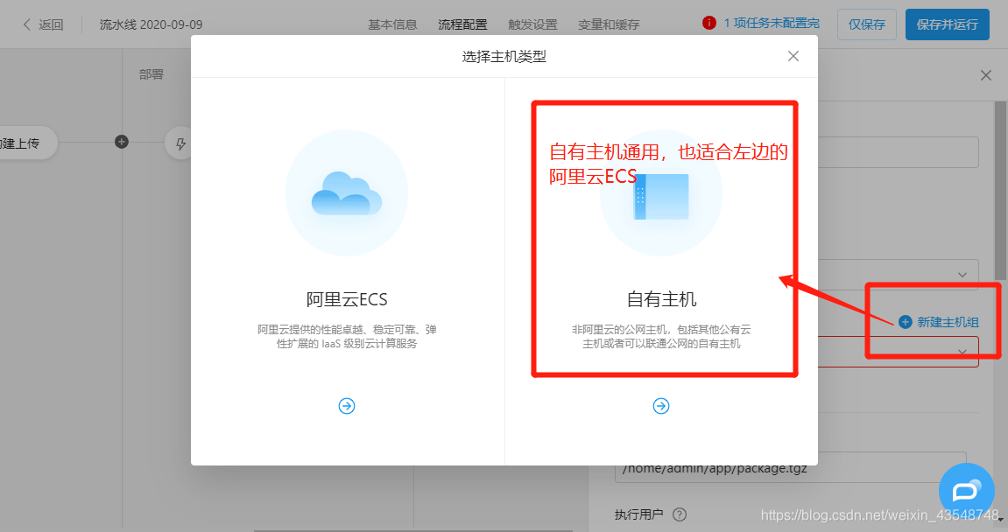
Task: Click the arrow under 阿里云ECS
Action: [347, 406]
